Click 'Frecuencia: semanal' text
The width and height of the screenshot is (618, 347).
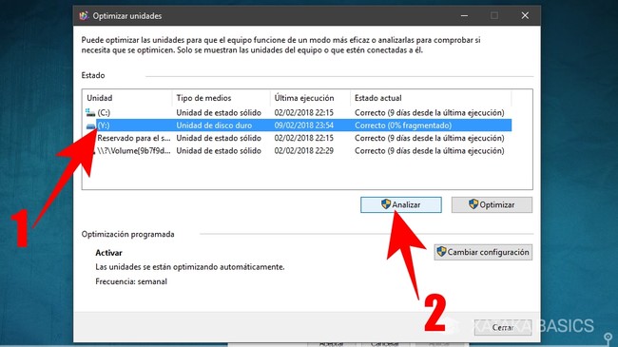[131, 281]
